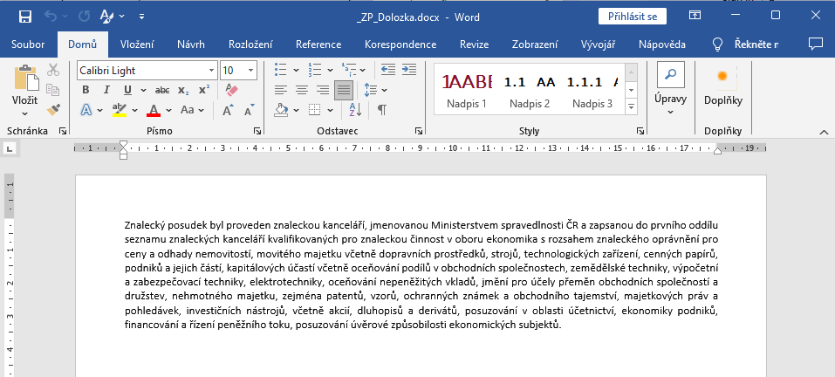
Task: Open the font name dropdown Calibri Light
Action: [x=213, y=71]
